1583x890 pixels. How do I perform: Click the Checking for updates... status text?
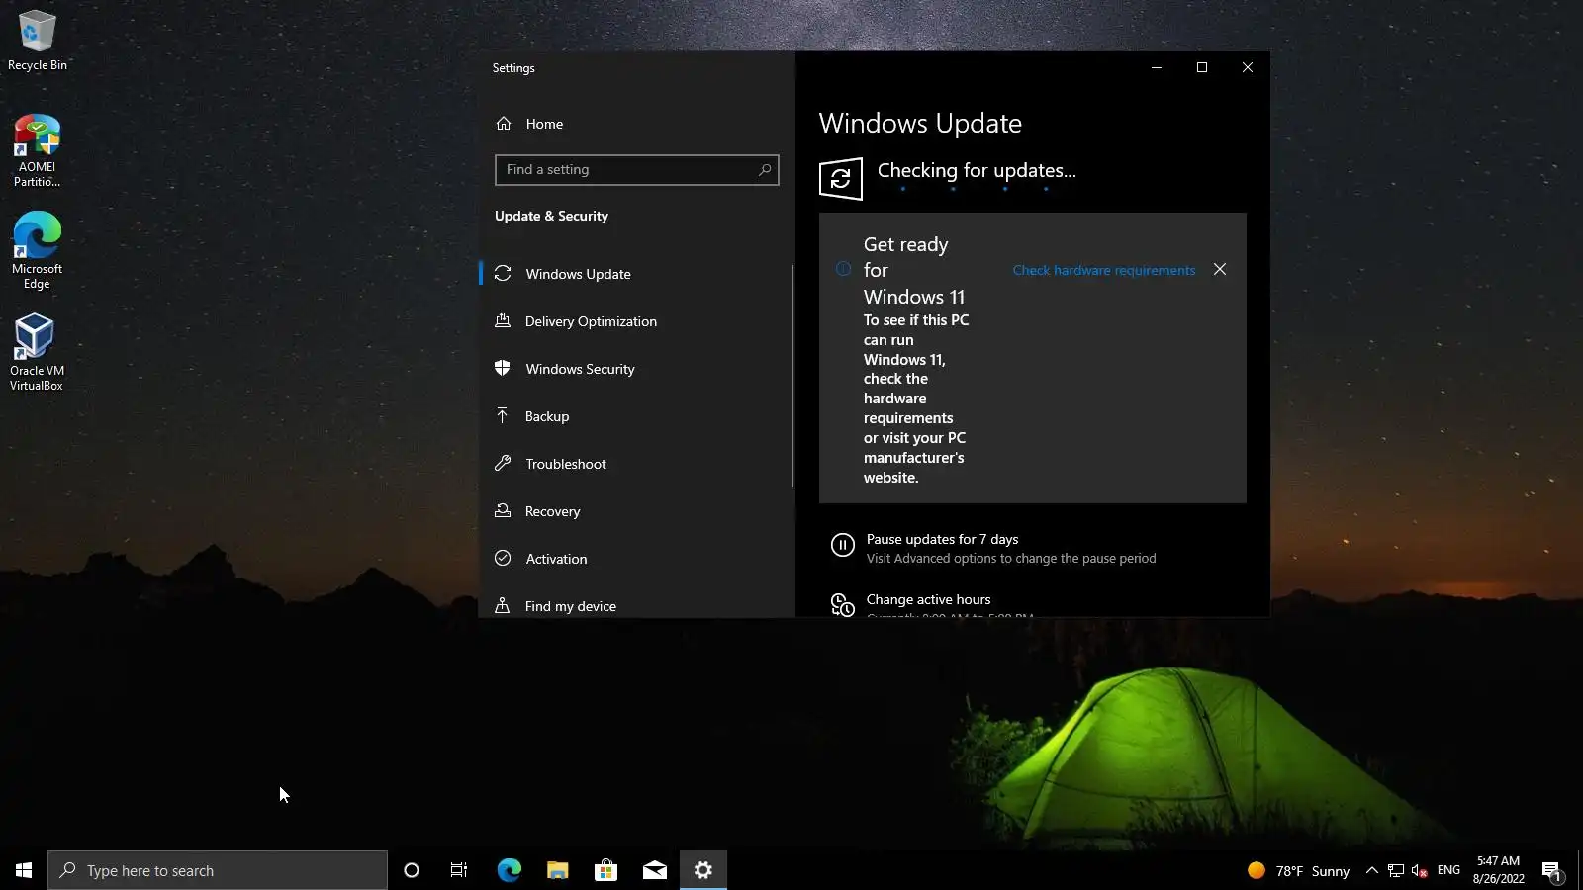977,170
